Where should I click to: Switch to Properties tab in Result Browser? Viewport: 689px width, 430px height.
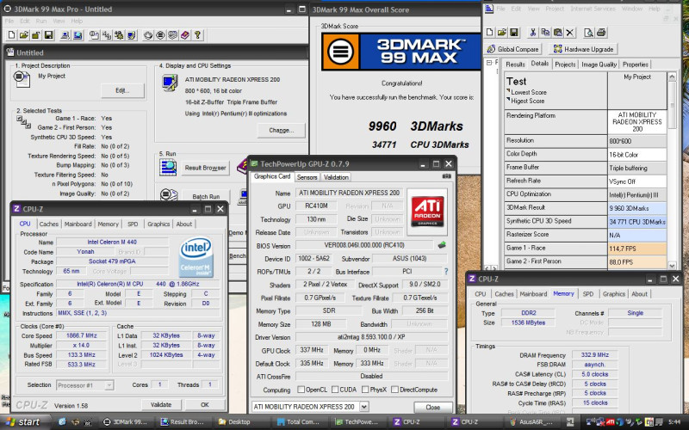[636, 64]
